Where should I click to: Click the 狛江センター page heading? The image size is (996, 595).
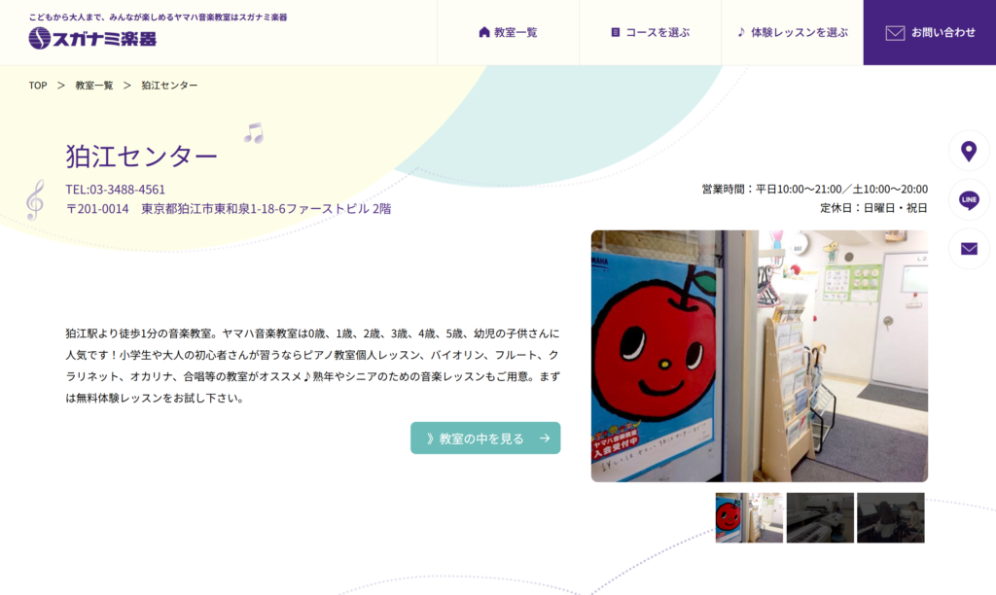[141, 156]
